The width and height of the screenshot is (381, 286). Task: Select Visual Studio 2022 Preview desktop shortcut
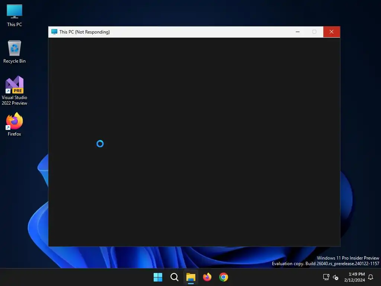coord(15,90)
